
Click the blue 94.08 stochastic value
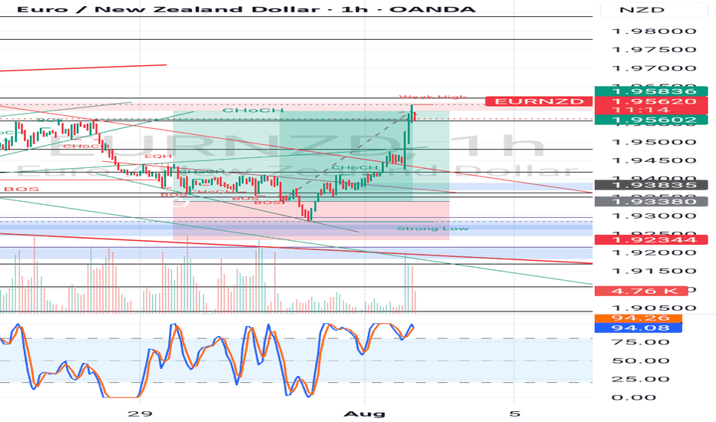click(x=638, y=328)
